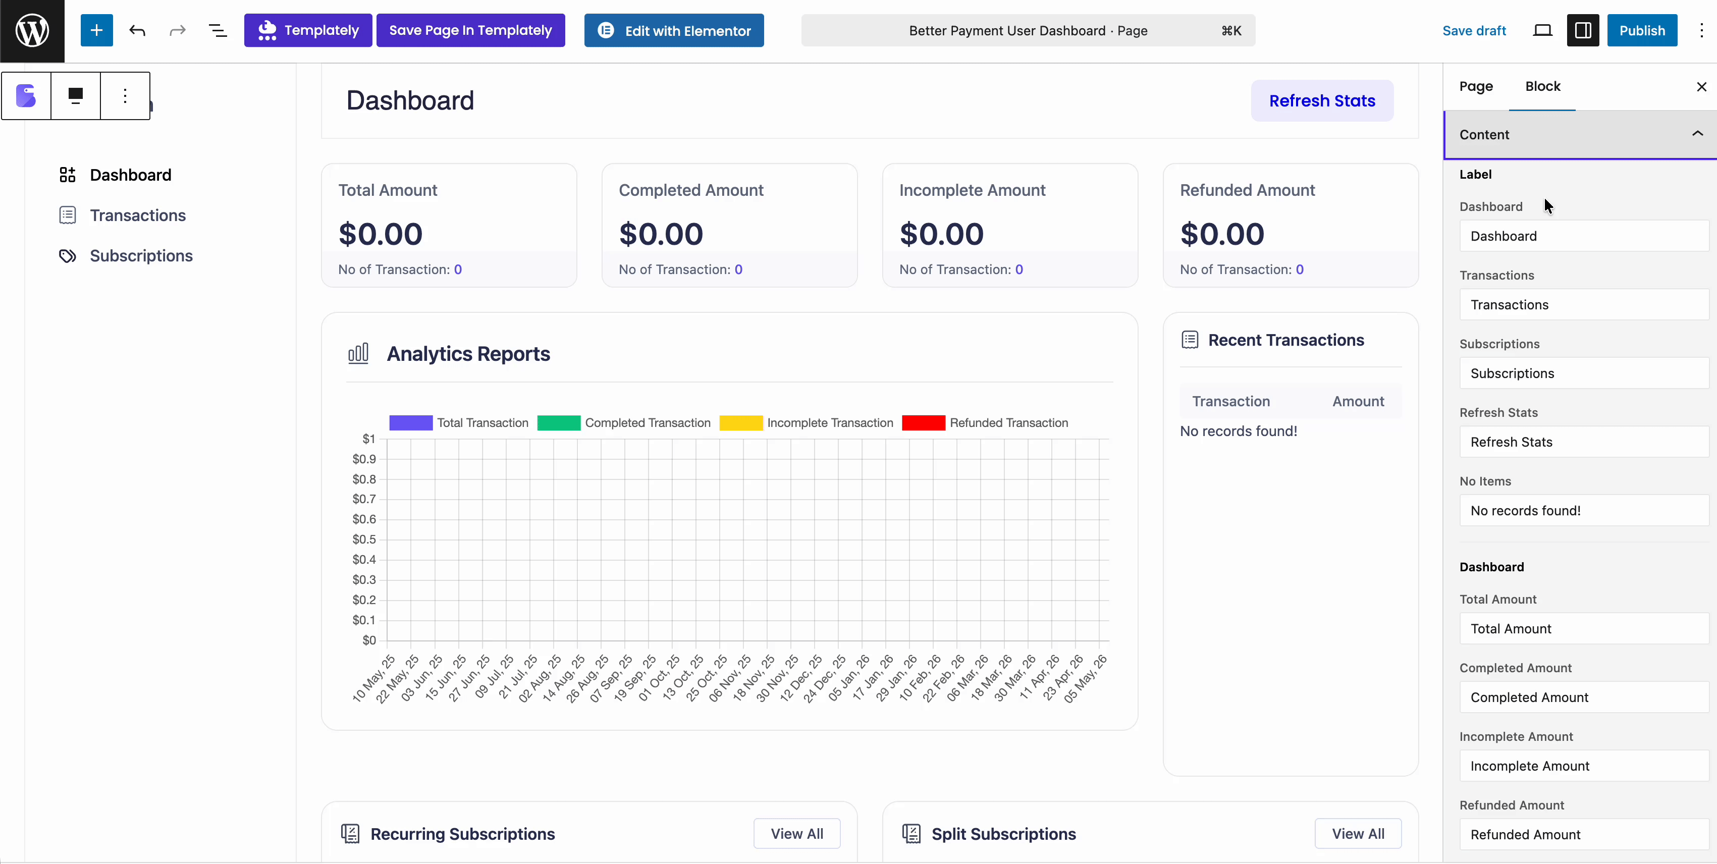Toggle Incomplete Transaction legend yellow swatch
Viewport: 1717px width, 864px height.
point(740,423)
